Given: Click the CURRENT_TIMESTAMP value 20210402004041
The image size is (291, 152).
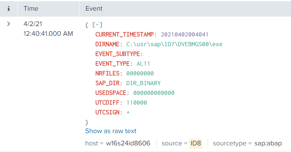Looking at the screenshot, I should point(184,35).
